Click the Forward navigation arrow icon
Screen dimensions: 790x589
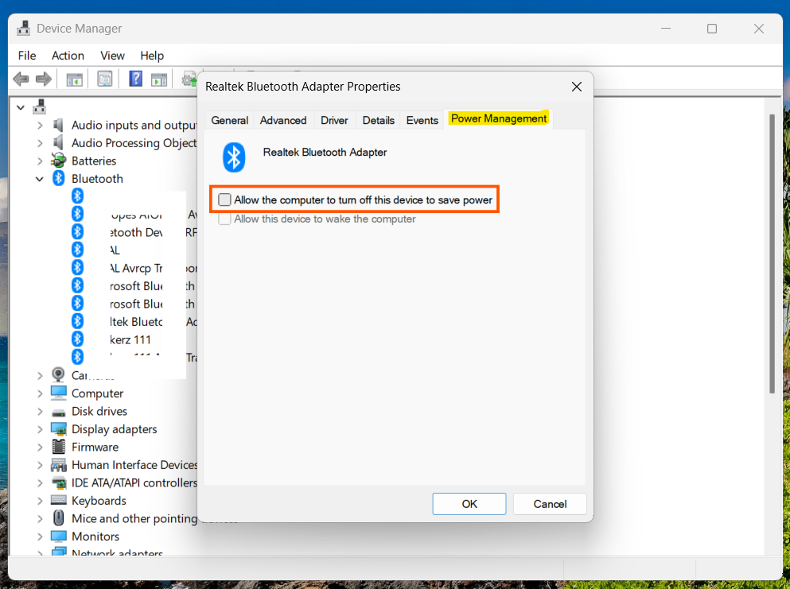tap(44, 79)
